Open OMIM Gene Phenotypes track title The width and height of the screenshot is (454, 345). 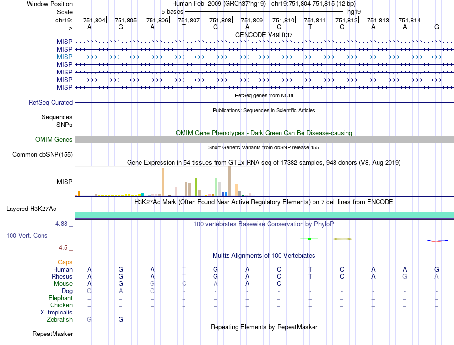point(264,133)
